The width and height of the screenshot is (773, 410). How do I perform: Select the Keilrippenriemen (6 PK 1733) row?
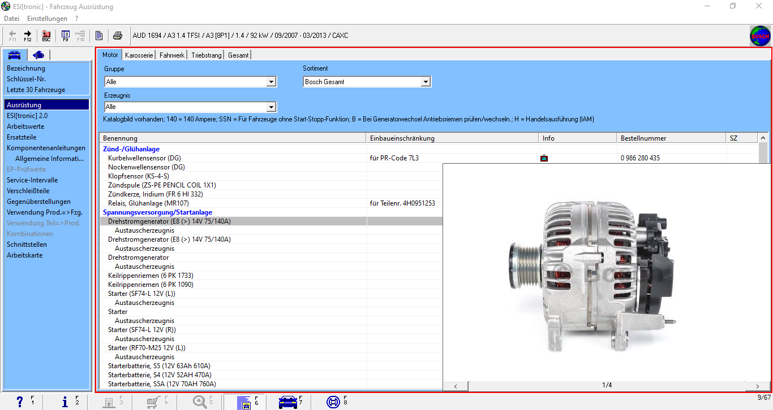[151, 276]
